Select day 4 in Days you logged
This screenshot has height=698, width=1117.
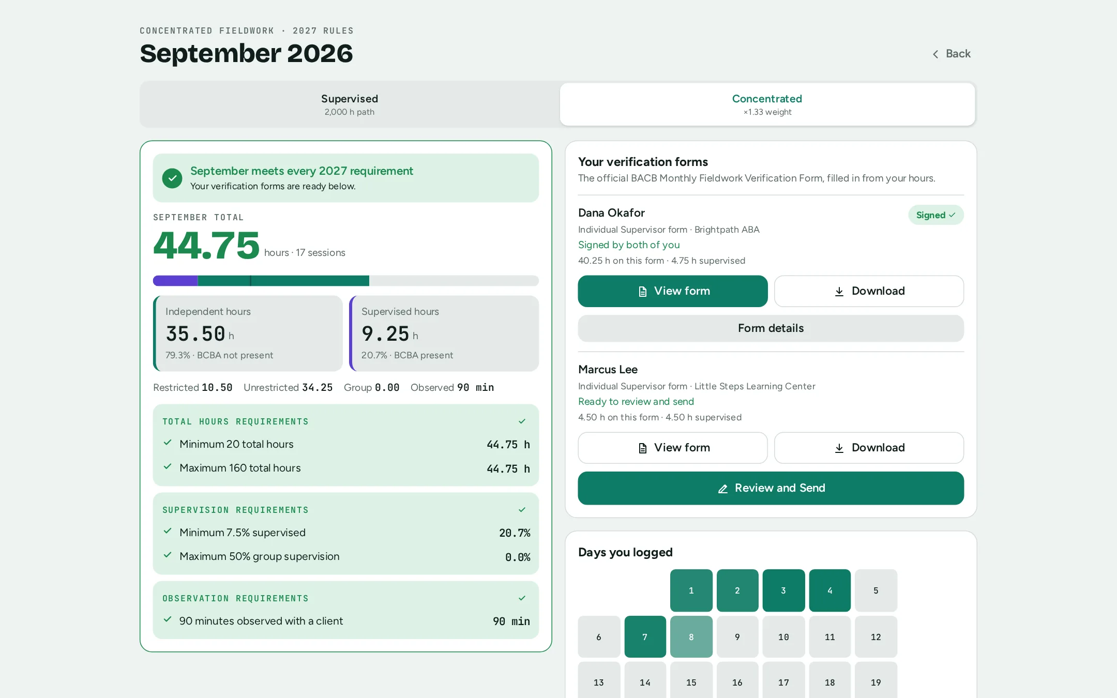click(830, 590)
